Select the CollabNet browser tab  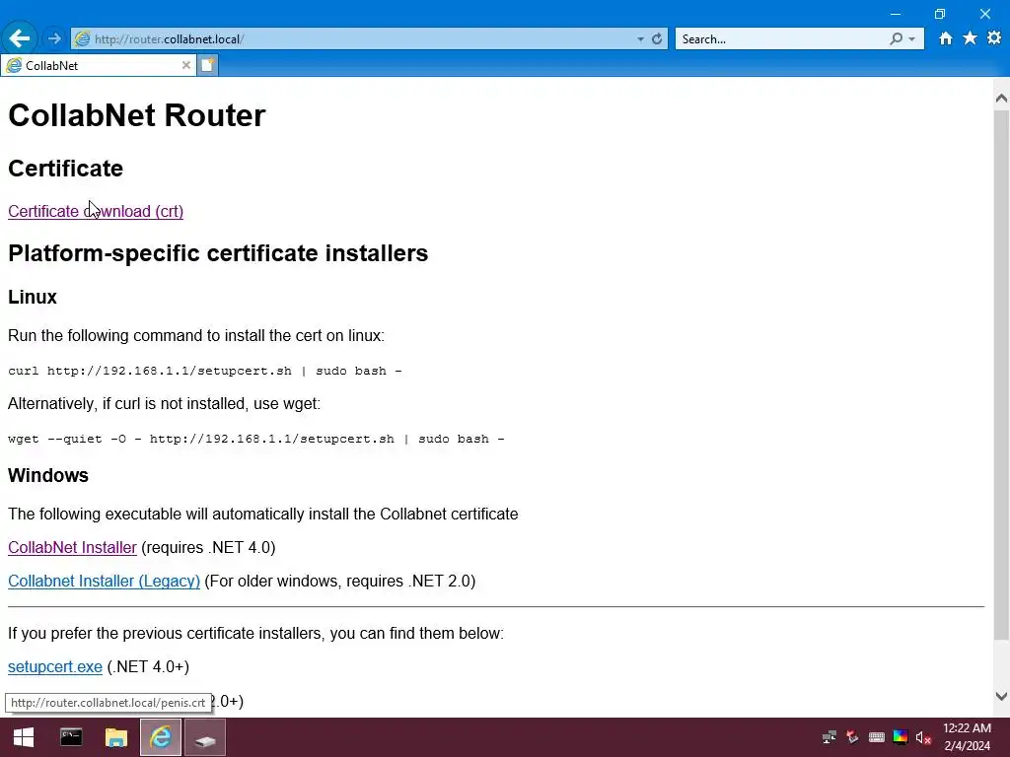click(x=98, y=66)
